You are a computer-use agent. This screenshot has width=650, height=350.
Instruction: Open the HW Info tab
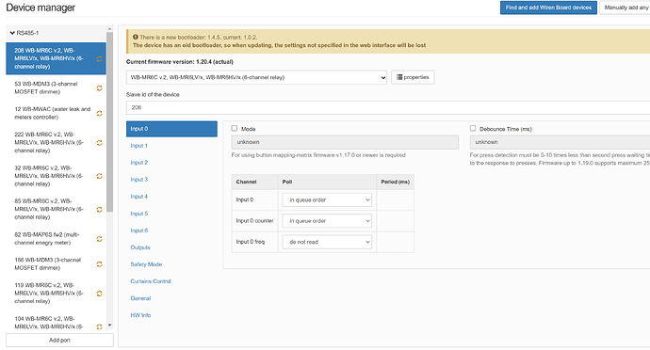click(140, 315)
